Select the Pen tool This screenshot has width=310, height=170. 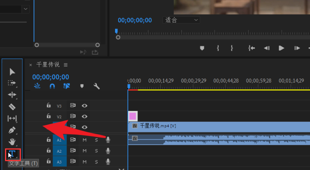[12, 130]
